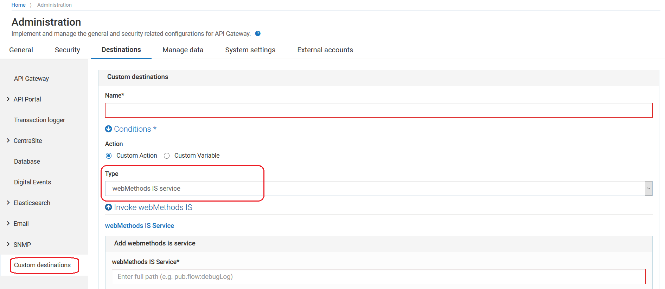Click the Conditions down-arrow icon
The image size is (665, 289).
(108, 129)
